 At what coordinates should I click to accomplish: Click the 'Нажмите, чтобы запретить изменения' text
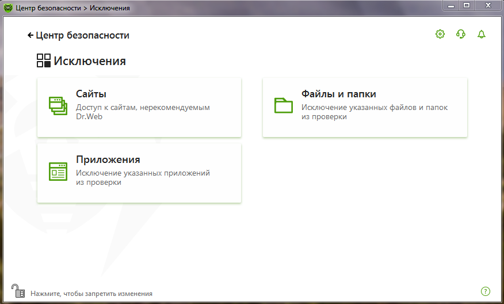(x=91, y=294)
